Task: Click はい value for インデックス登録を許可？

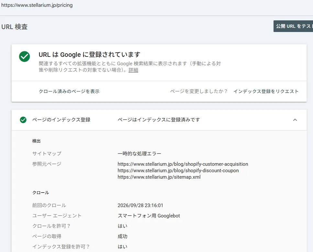Action: click(122, 247)
